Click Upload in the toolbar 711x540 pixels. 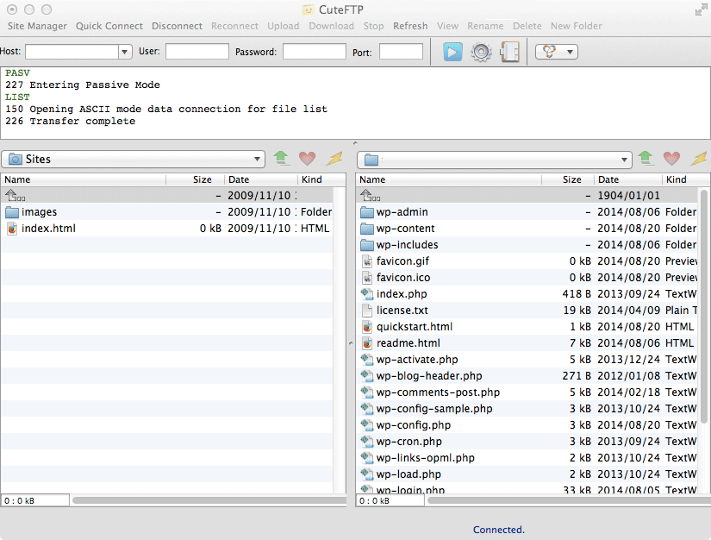click(x=284, y=26)
